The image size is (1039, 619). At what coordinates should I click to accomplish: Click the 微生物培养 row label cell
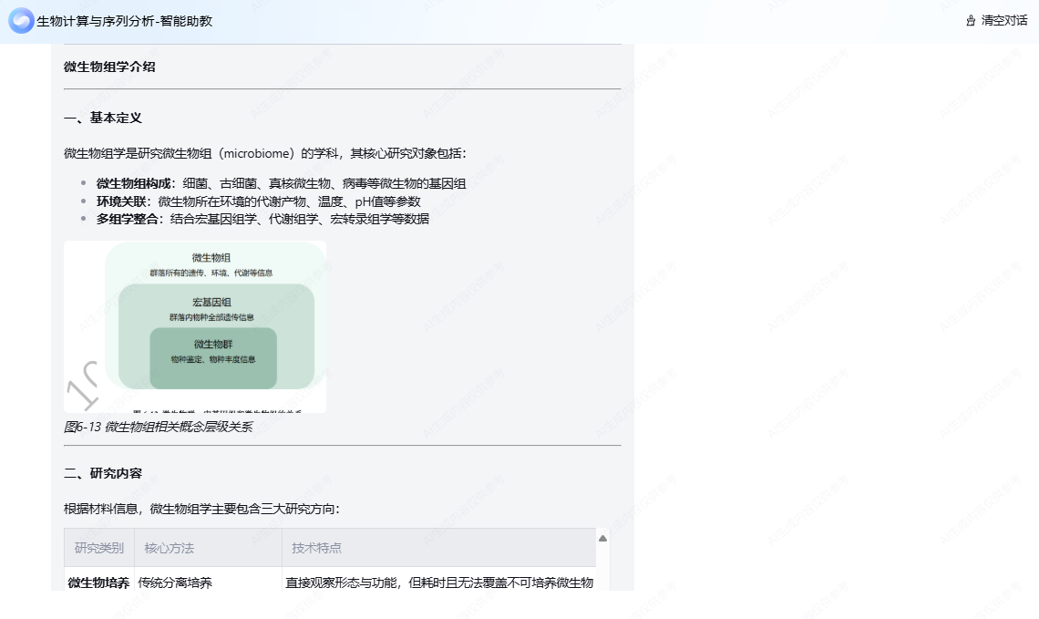(x=98, y=583)
